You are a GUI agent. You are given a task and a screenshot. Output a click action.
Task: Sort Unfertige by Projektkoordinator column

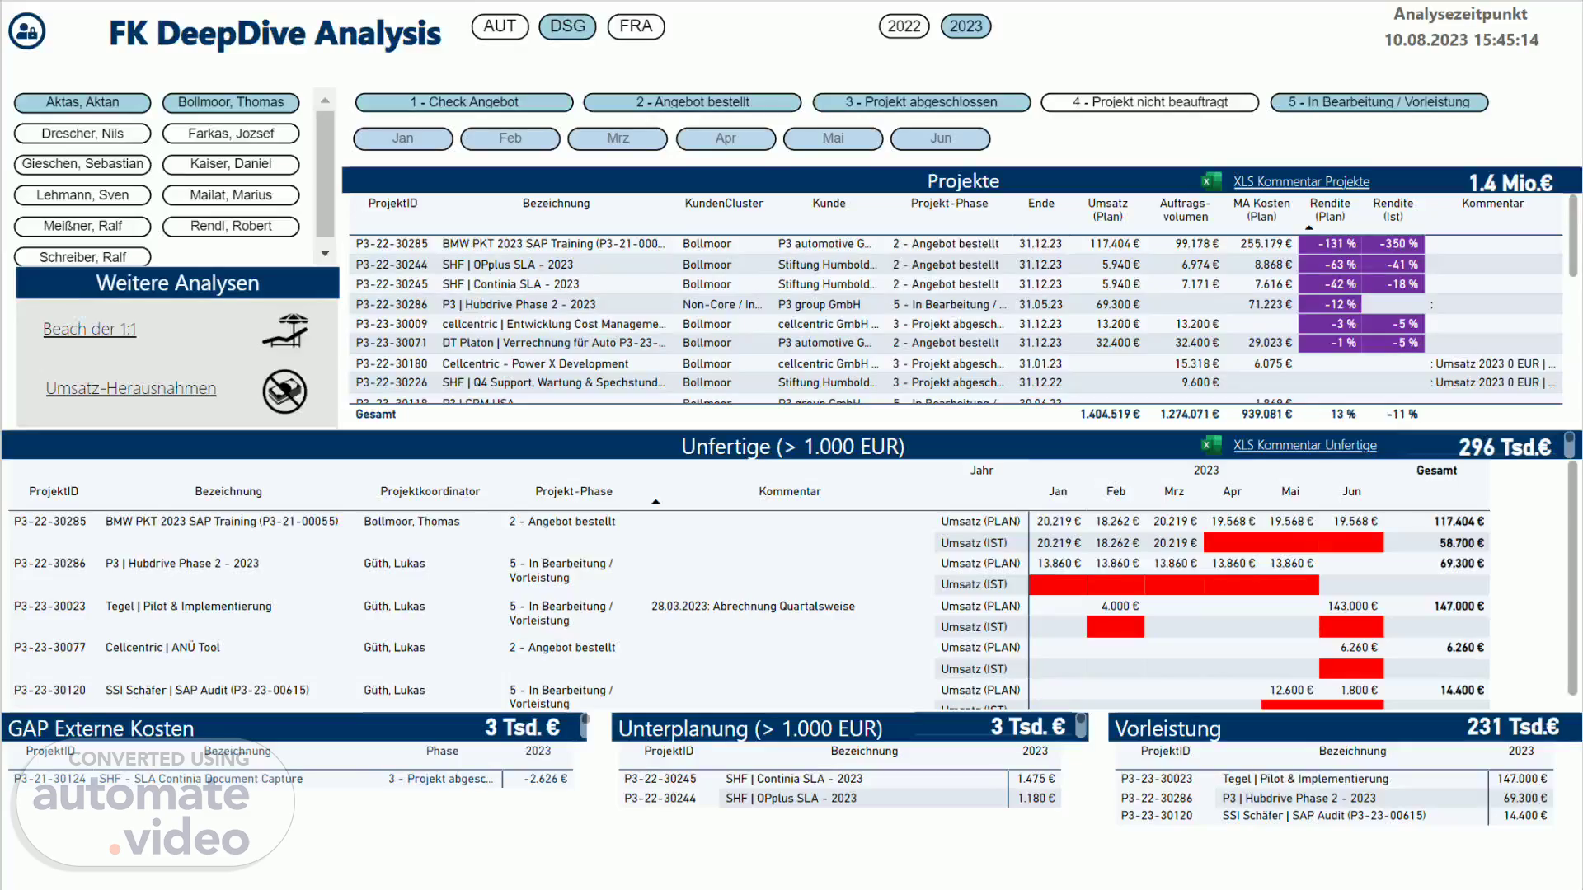tap(430, 491)
